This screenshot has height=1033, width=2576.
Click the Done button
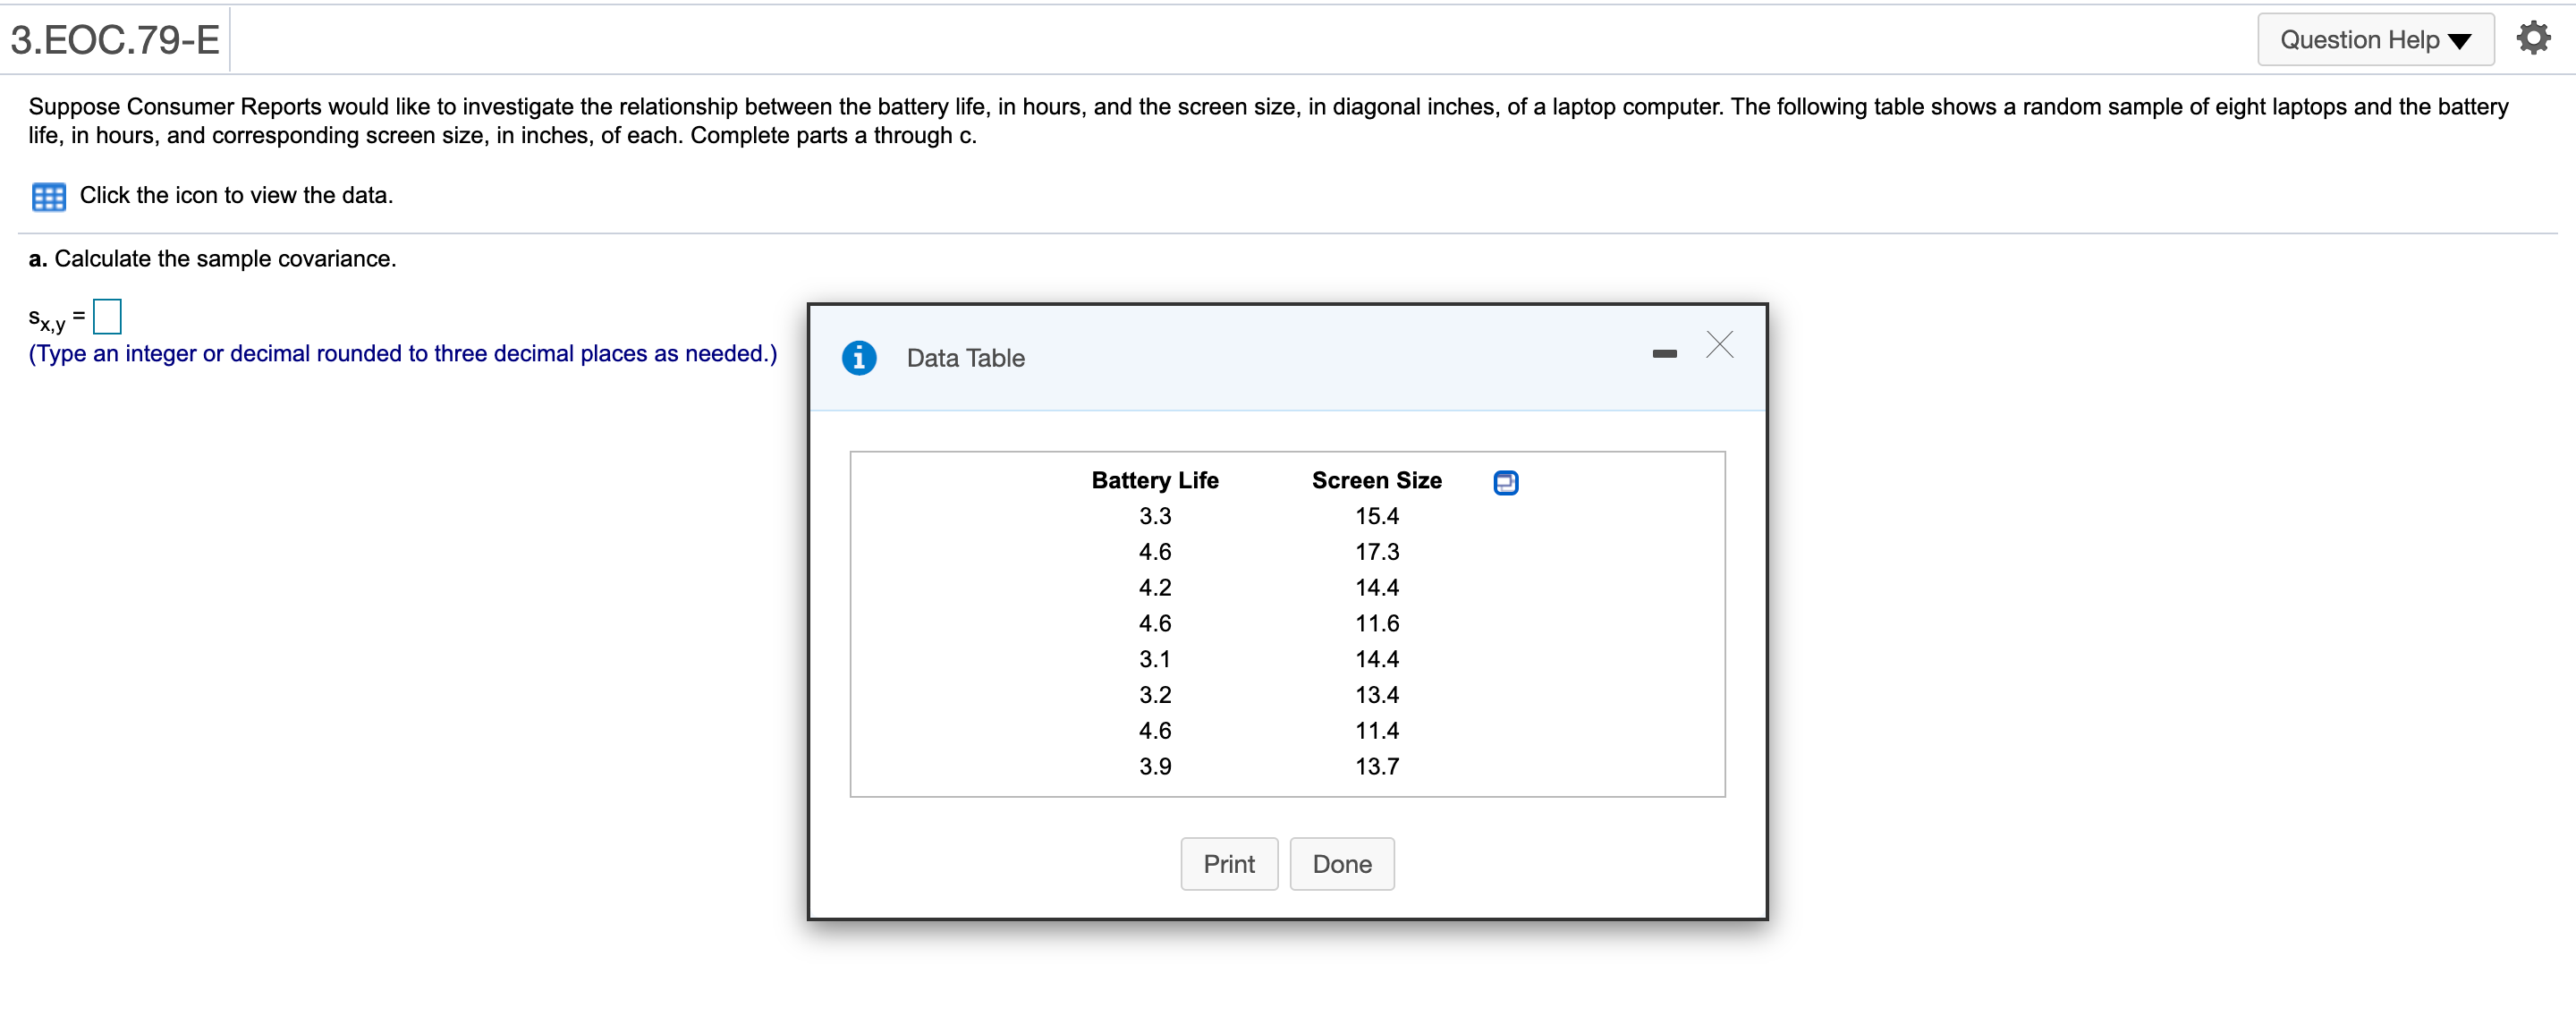pyautogui.click(x=1342, y=863)
